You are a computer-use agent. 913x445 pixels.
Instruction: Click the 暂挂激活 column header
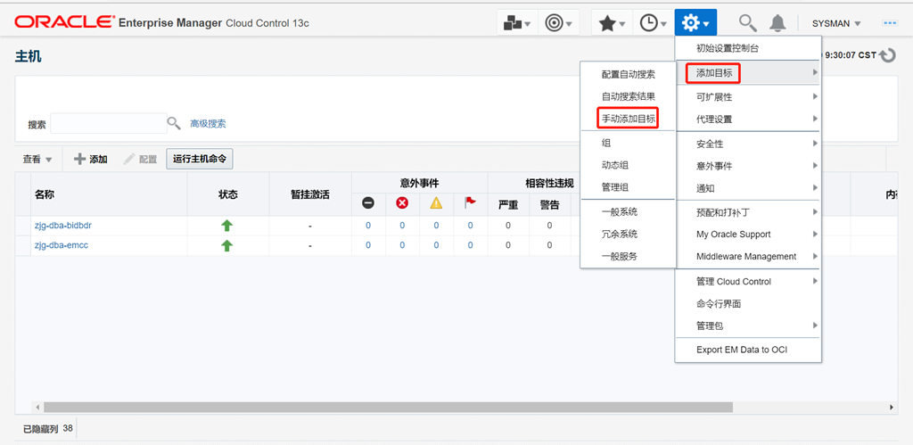click(310, 194)
